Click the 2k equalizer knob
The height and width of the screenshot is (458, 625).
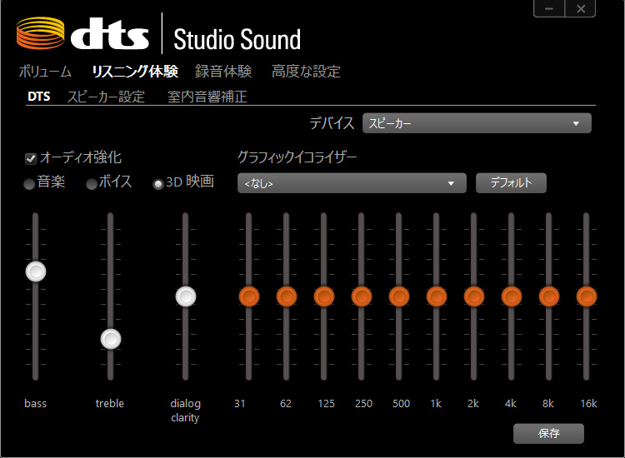click(x=474, y=296)
